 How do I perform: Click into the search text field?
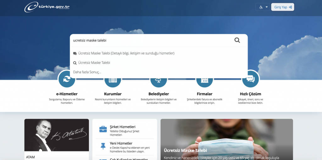pyautogui.click(x=151, y=40)
